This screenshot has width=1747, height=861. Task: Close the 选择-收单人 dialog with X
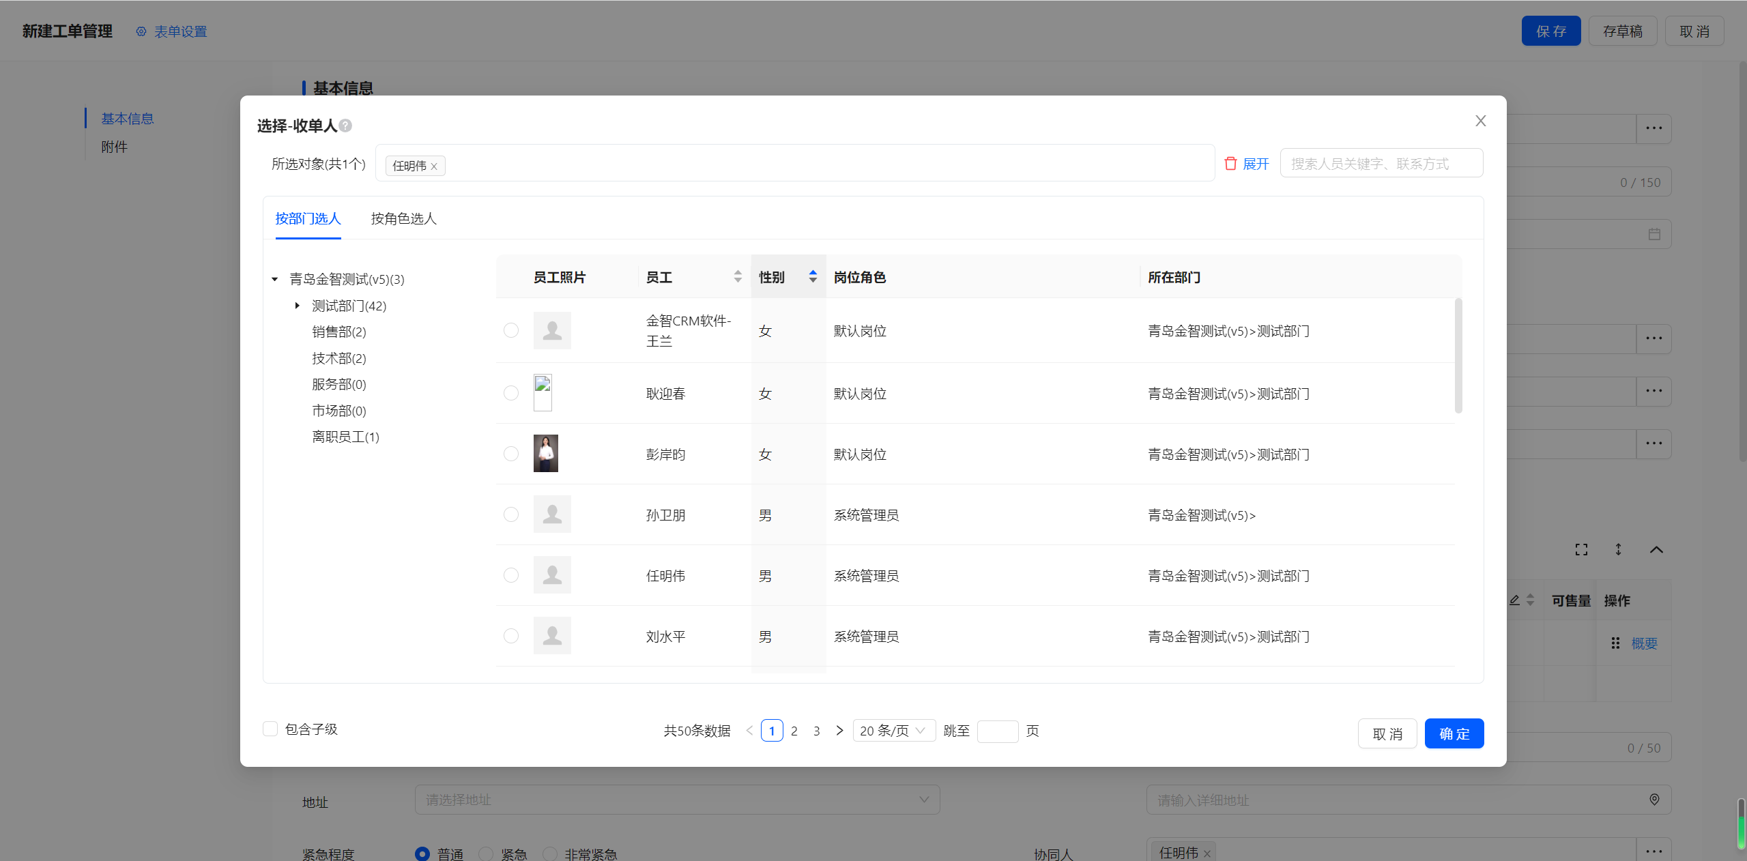[1480, 121]
